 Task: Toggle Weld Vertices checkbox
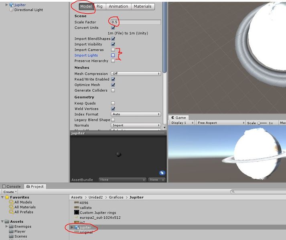click(113, 109)
